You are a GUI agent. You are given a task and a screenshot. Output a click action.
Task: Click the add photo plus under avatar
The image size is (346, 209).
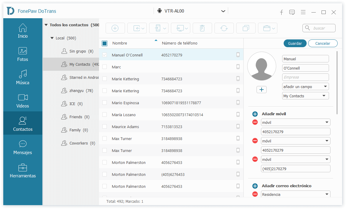coord(262,90)
